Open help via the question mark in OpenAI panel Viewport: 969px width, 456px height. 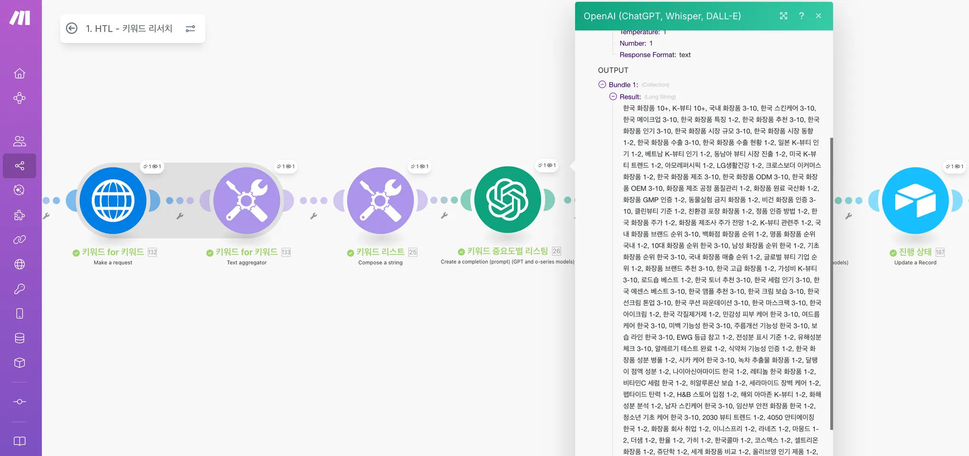[x=802, y=16]
